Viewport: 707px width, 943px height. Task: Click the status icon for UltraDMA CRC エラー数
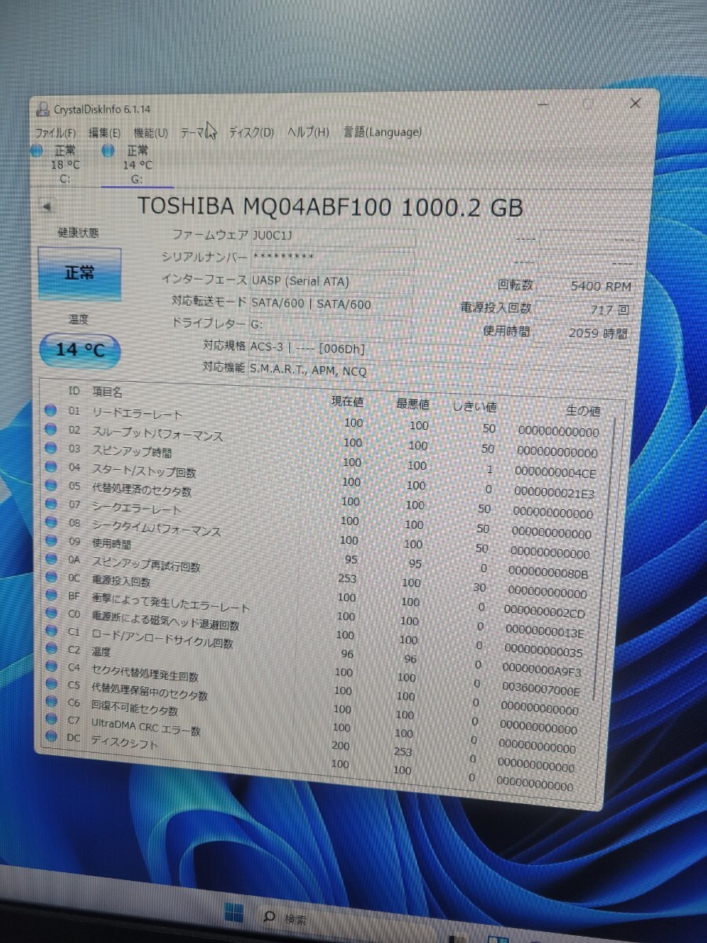52,720
